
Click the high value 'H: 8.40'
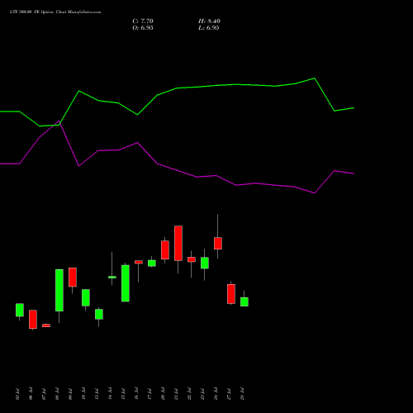point(209,21)
